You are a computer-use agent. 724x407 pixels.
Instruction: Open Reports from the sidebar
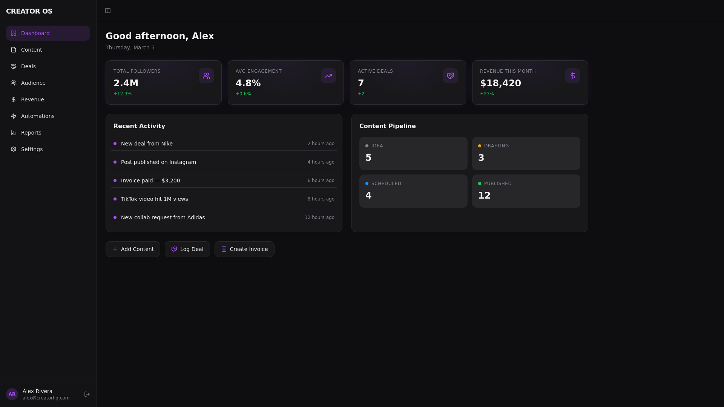click(48, 133)
